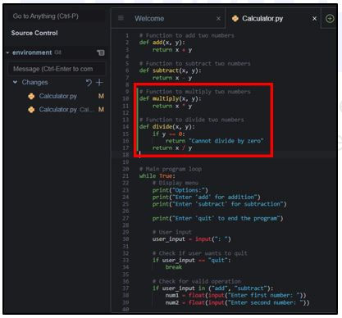Click the 'num2 = float(input(...))' line

coord(237,302)
